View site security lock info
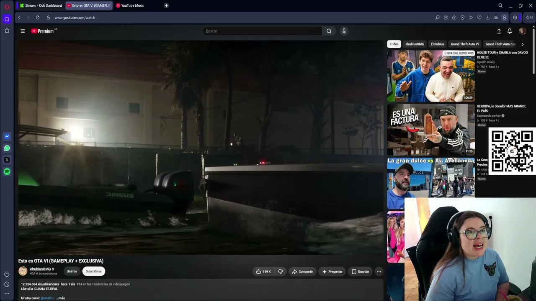Viewport: 536px width, 301px height. click(48, 18)
